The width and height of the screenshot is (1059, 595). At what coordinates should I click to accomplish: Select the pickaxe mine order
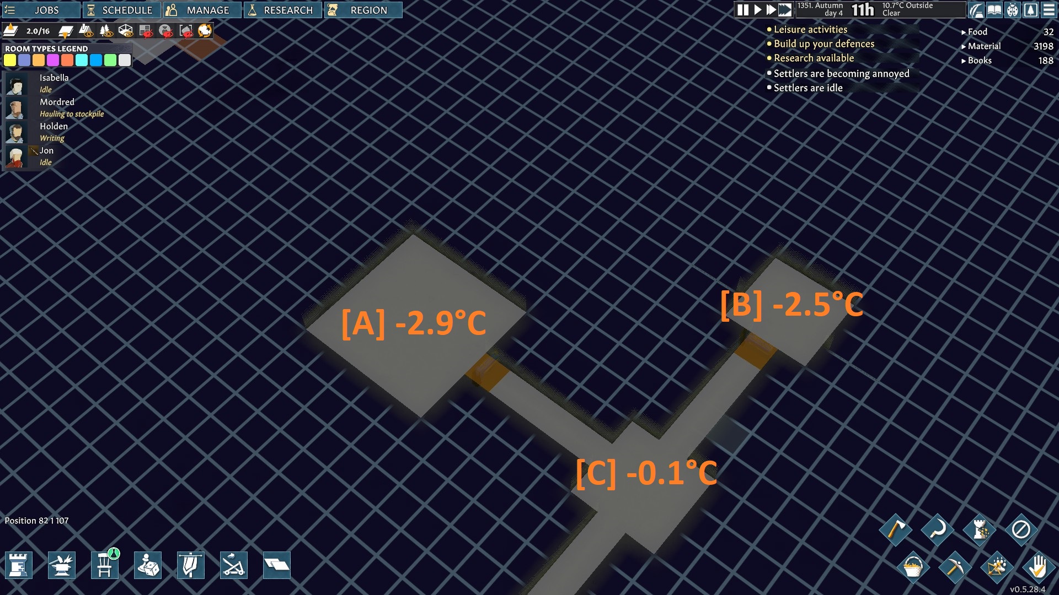pyautogui.click(x=955, y=567)
